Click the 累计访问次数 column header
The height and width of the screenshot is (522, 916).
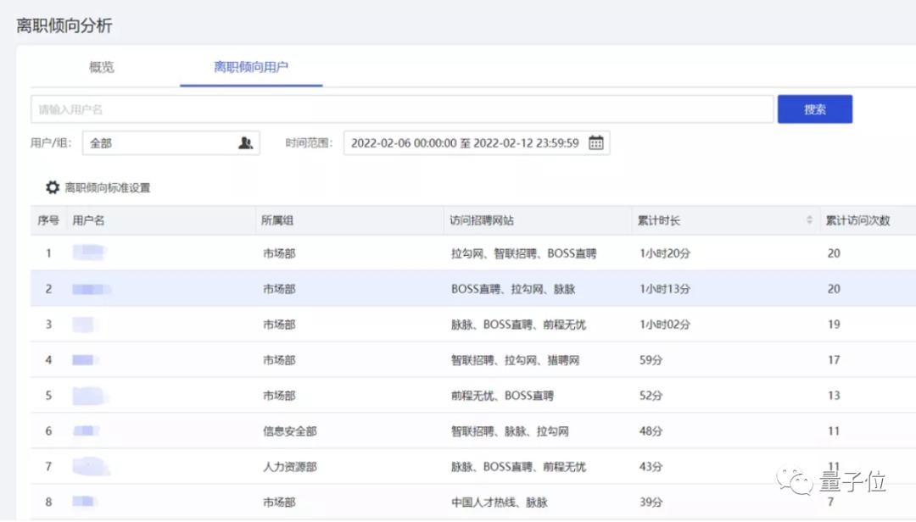pos(857,220)
